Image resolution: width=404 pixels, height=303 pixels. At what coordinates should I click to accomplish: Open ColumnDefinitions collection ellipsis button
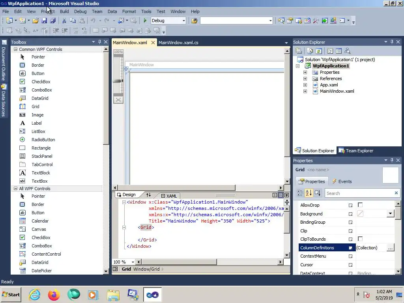tap(390, 248)
